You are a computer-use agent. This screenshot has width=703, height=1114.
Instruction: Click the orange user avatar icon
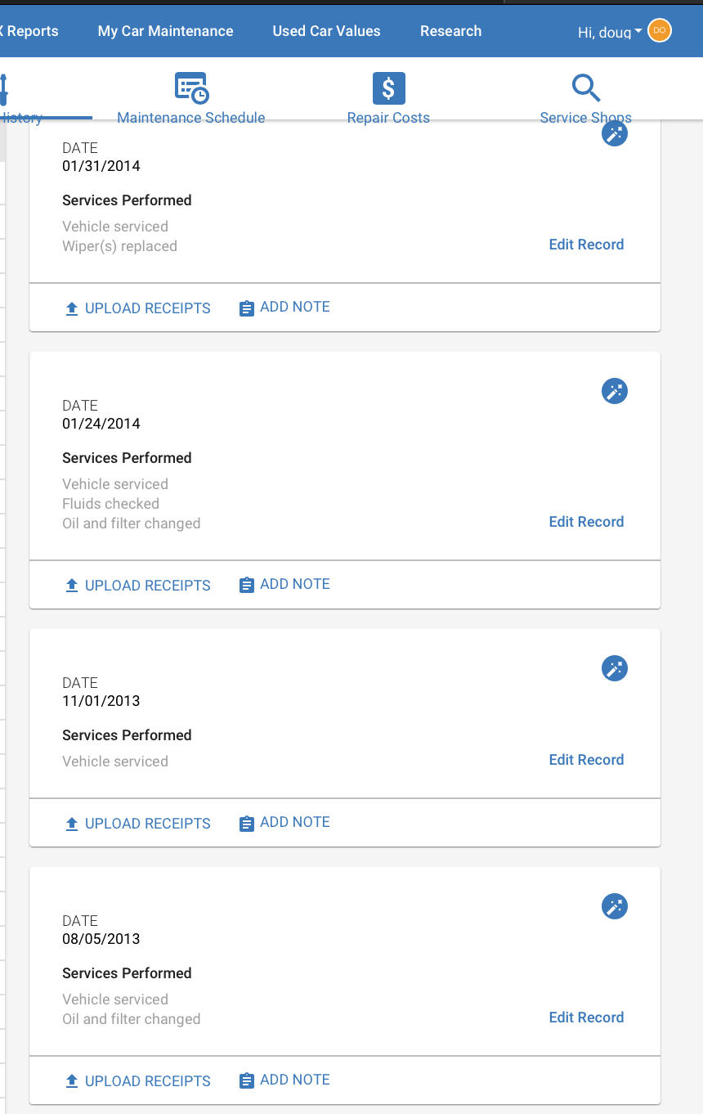pyautogui.click(x=660, y=31)
